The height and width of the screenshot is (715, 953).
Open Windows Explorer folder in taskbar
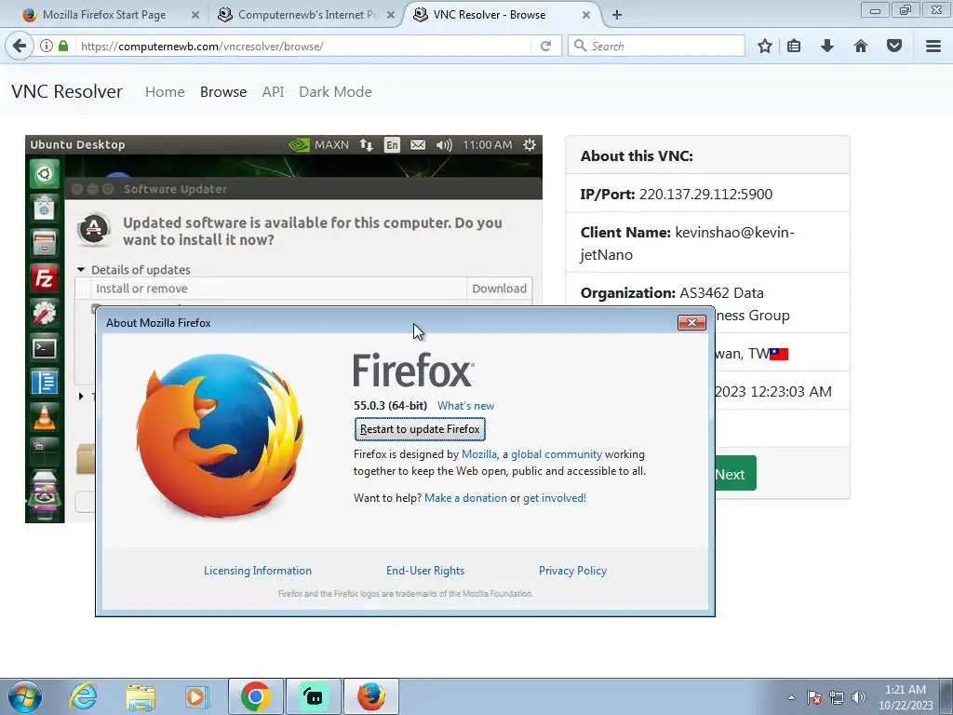141,696
